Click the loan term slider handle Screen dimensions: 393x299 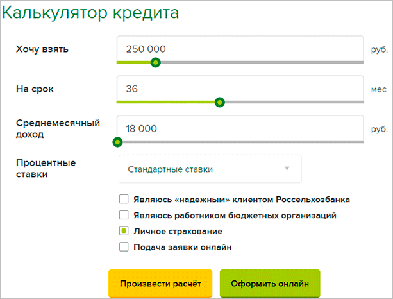pyautogui.click(x=220, y=102)
